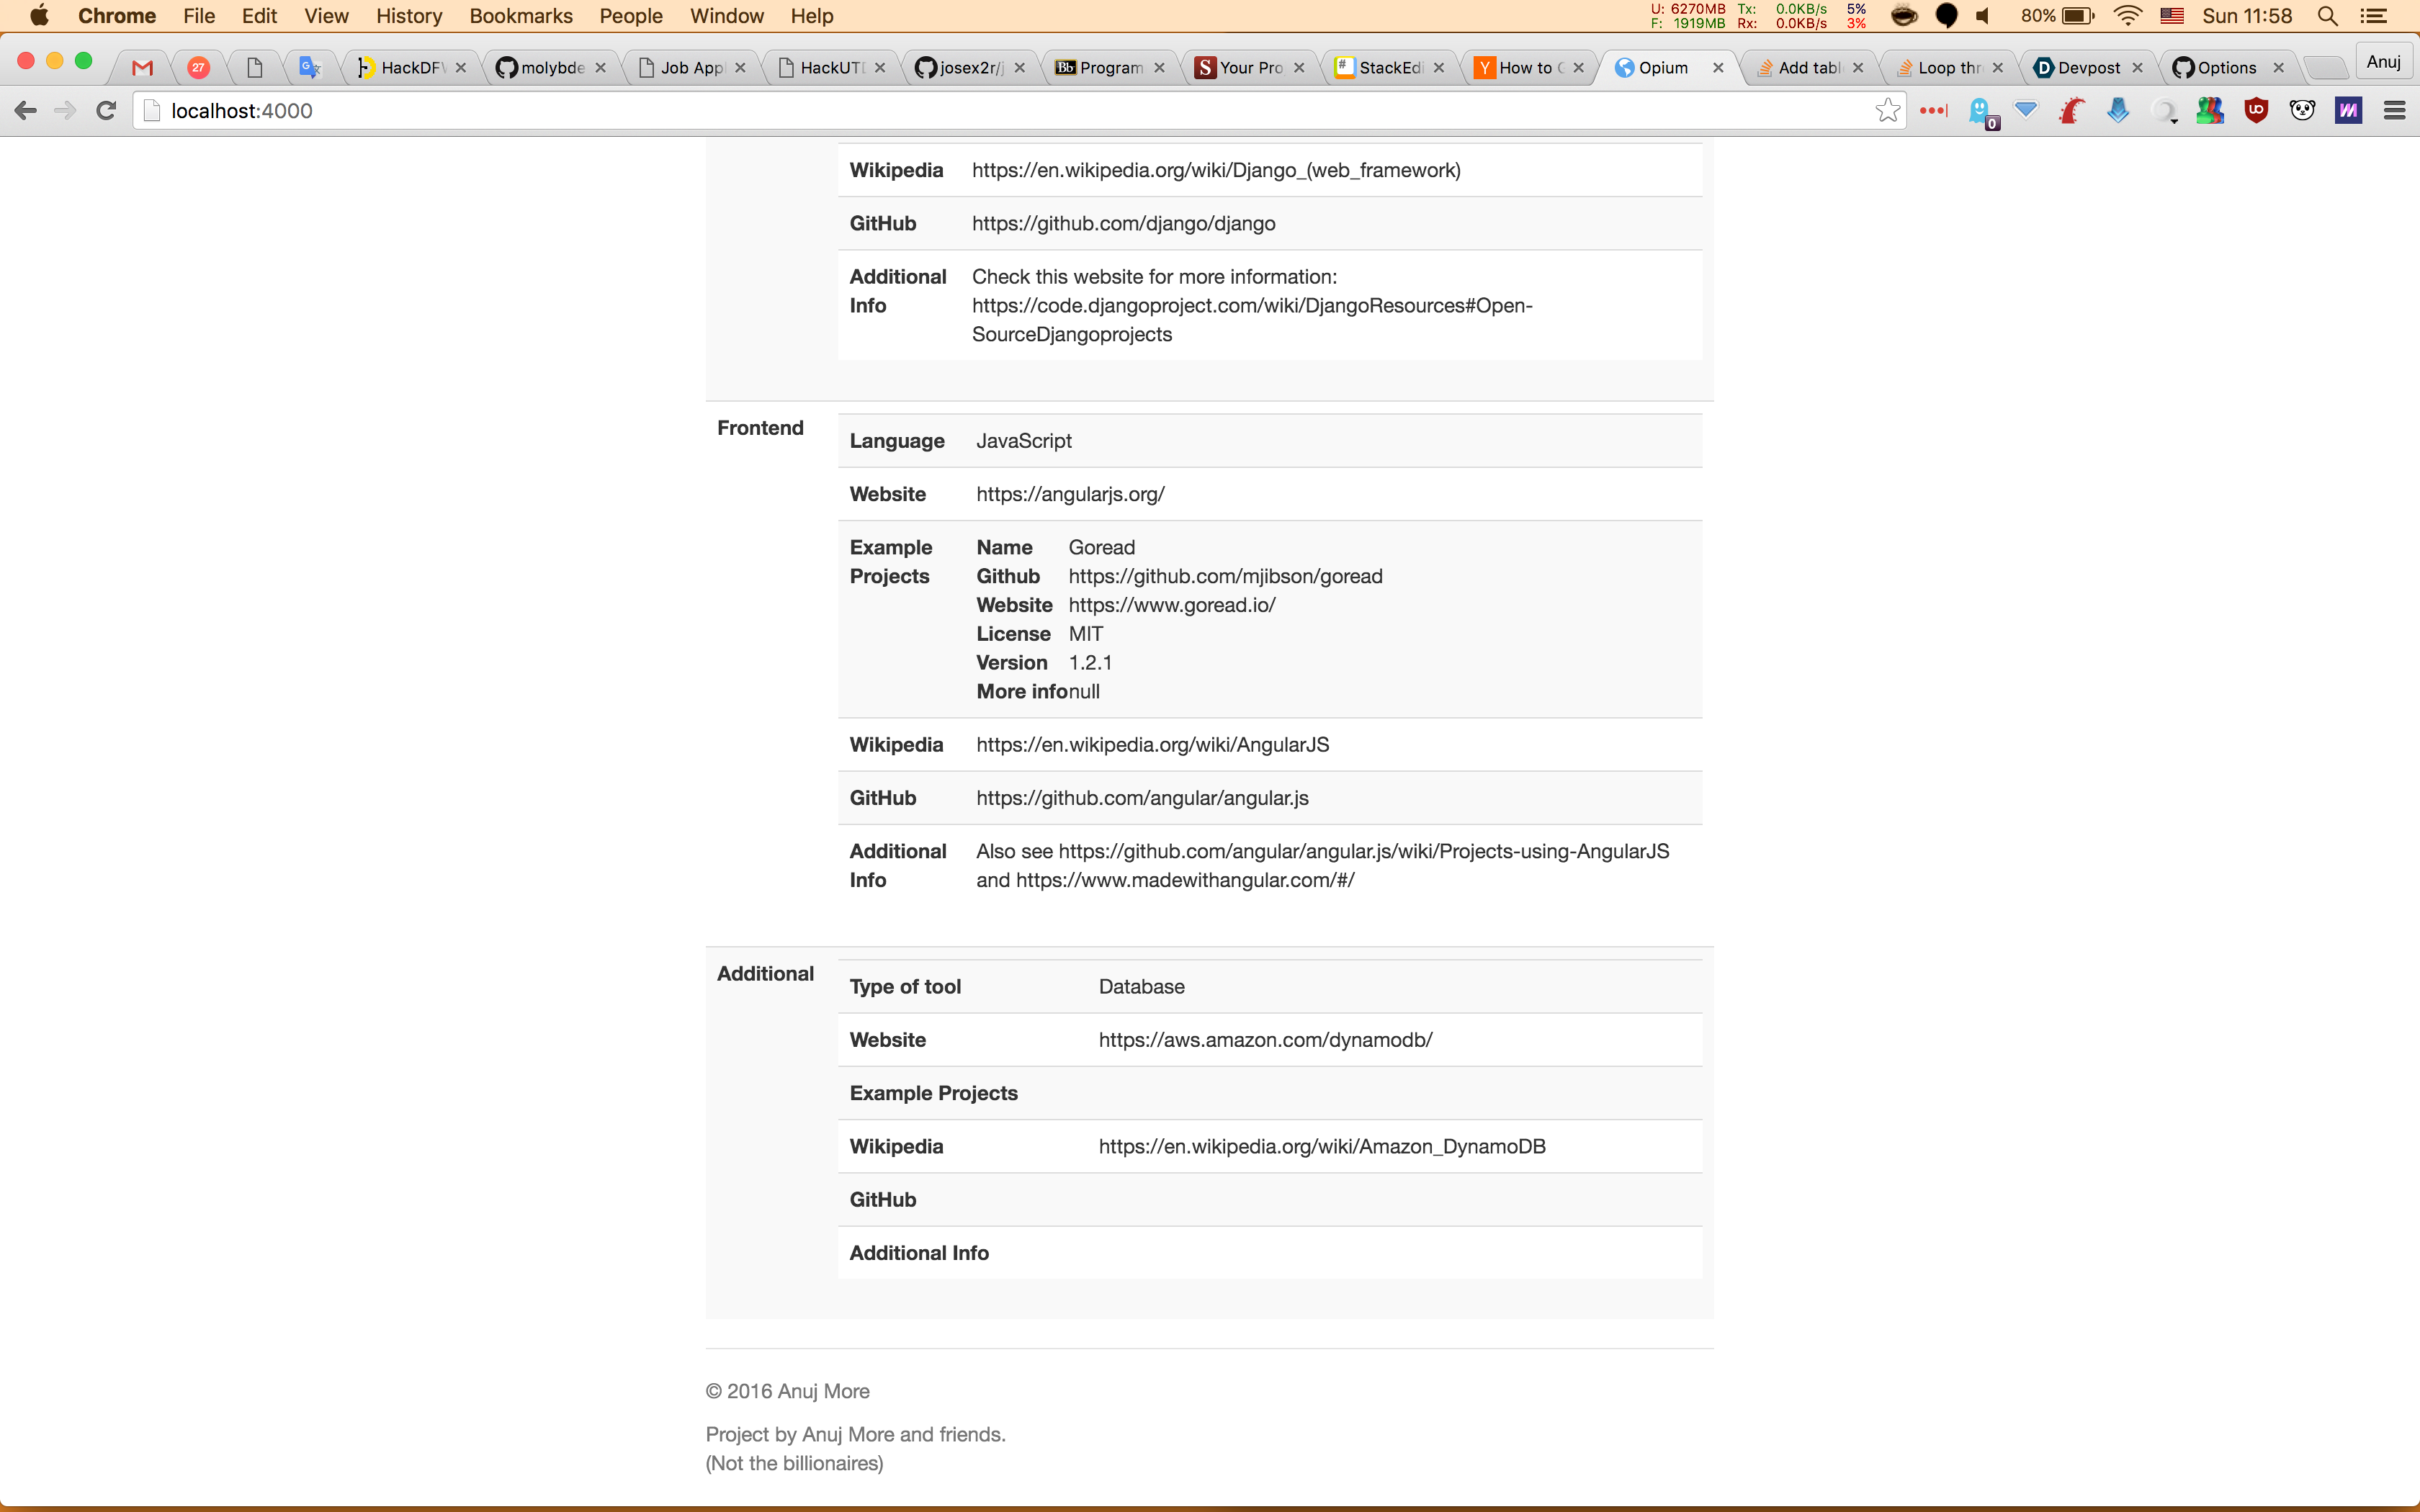This screenshot has height=1512, width=2420.
Task: Reload the localhost page
Action: click(x=106, y=111)
